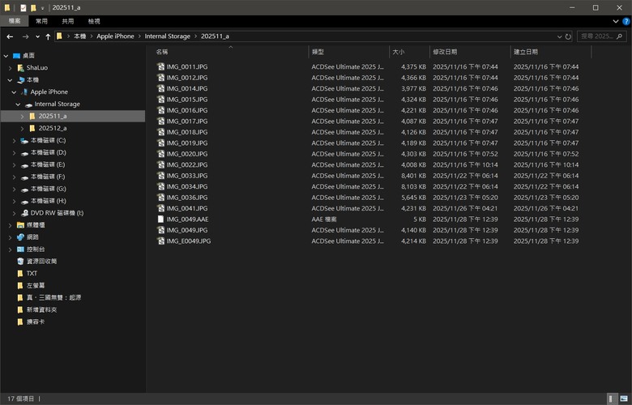Screen dimensions: 632x405
Task: Select the file IMG_0011.JPG
Action: pos(187,67)
